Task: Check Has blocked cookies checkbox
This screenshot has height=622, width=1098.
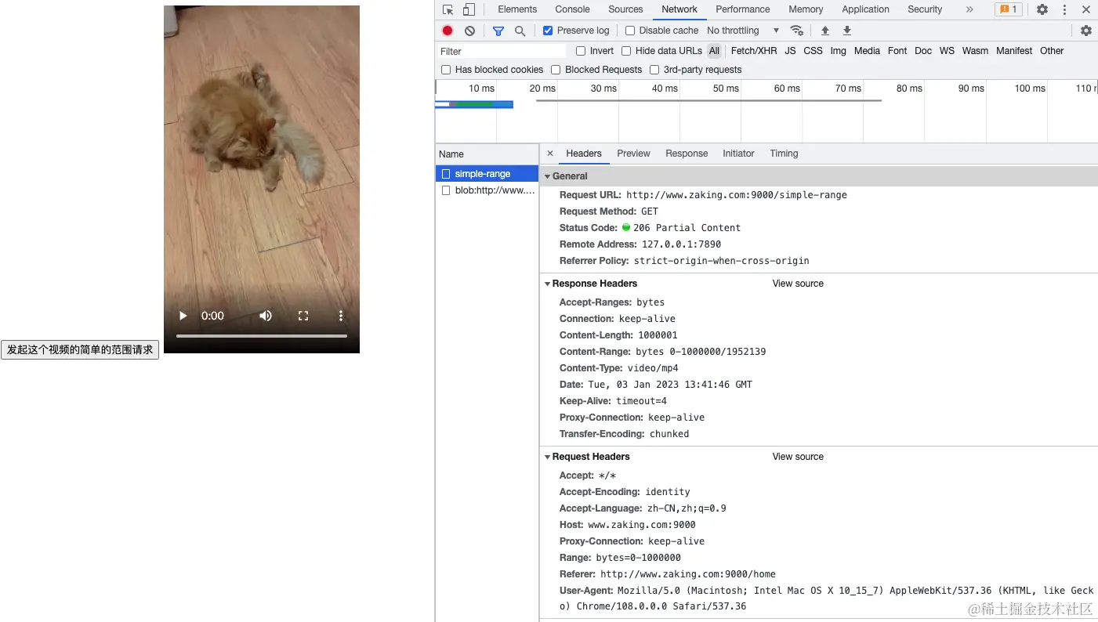Action: [446, 70]
